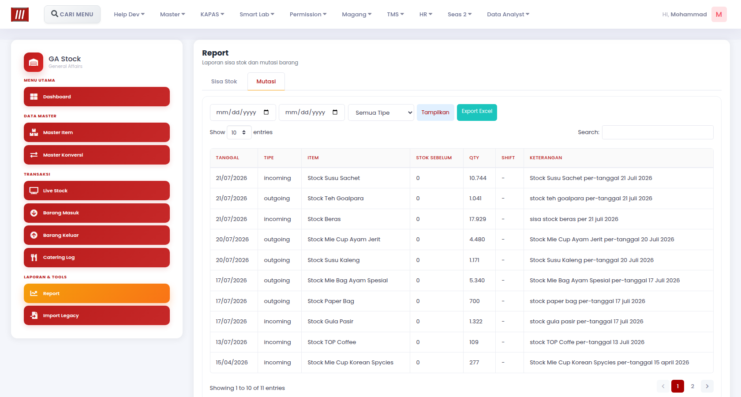The height and width of the screenshot is (397, 741).
Task: Click the Dashboard grid icon
Action: point(34,97)
